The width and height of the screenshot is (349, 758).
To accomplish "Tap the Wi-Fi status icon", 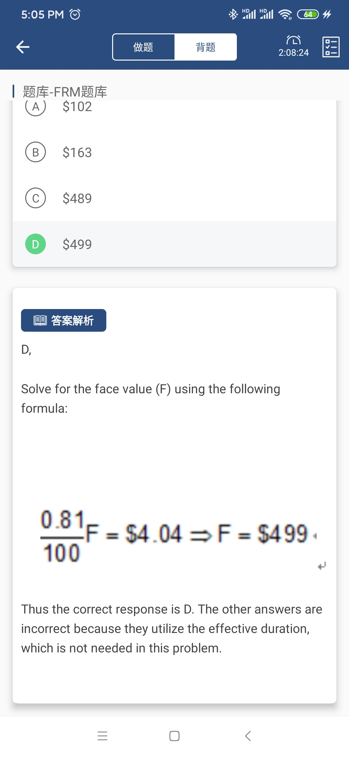I will pyautogui.click(x=285, y=14).
